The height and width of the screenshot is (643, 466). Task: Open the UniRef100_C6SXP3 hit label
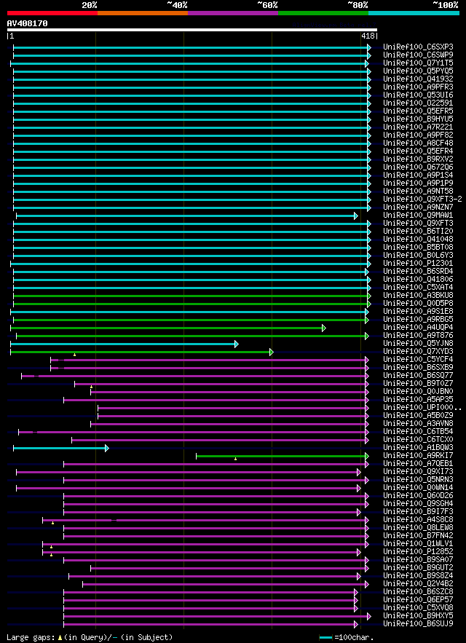click(418, 47)
